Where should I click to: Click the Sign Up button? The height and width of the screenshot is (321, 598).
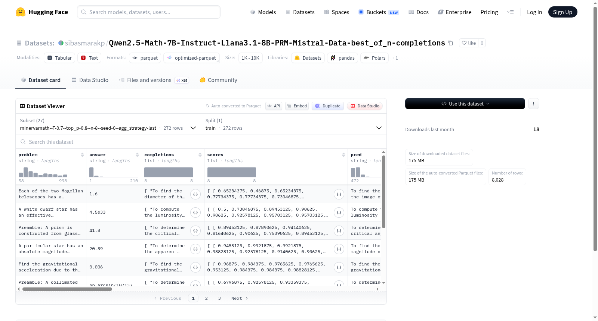click(562, 12)
